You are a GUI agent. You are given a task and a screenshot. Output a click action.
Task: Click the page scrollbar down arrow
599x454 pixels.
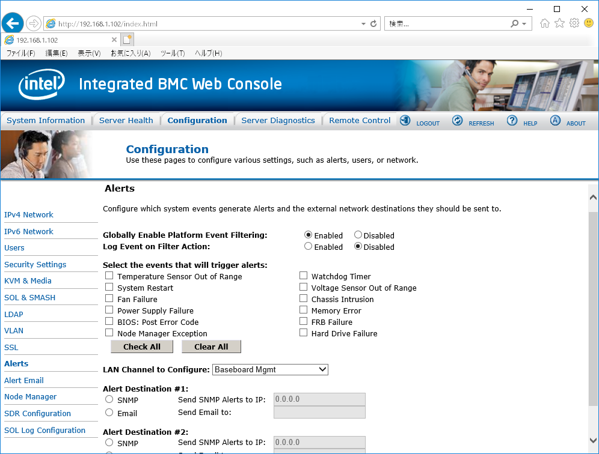coord(593,440)
